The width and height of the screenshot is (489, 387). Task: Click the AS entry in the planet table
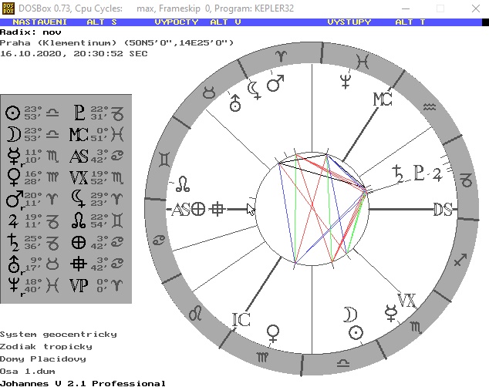[x=79, y=156]
